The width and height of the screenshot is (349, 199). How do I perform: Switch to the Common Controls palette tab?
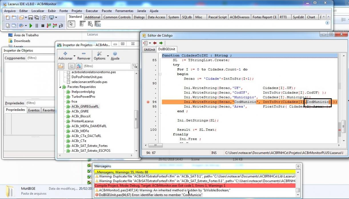(x=117, y=17)
